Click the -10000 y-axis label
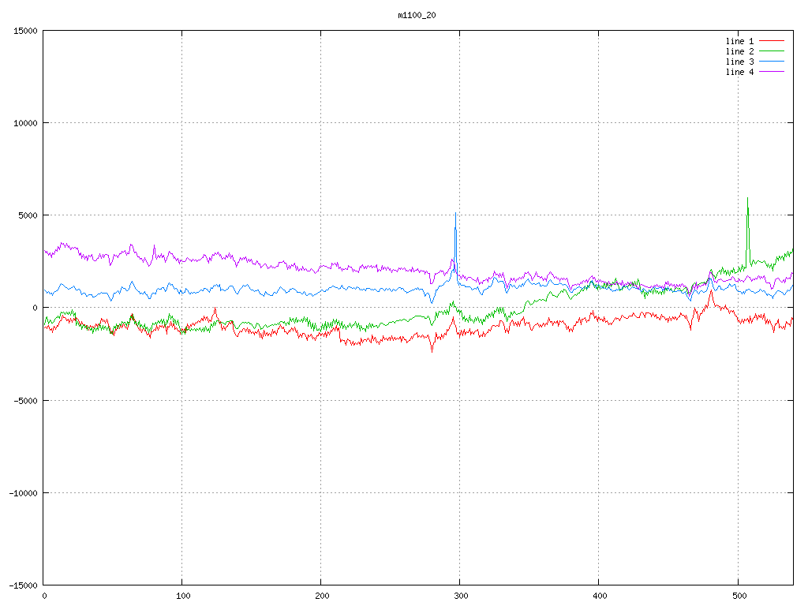Screen dimensions: 808x606 coord(24,492)
